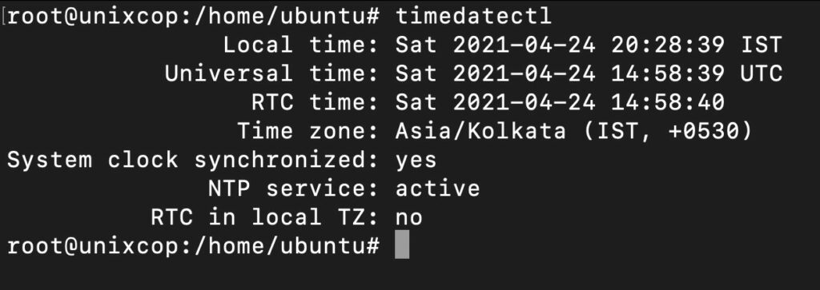Viewport: 820px width, 290px height.
Task: Click the NTP service 'active' status
Action: pyautogui.click(x=438, y=189)
